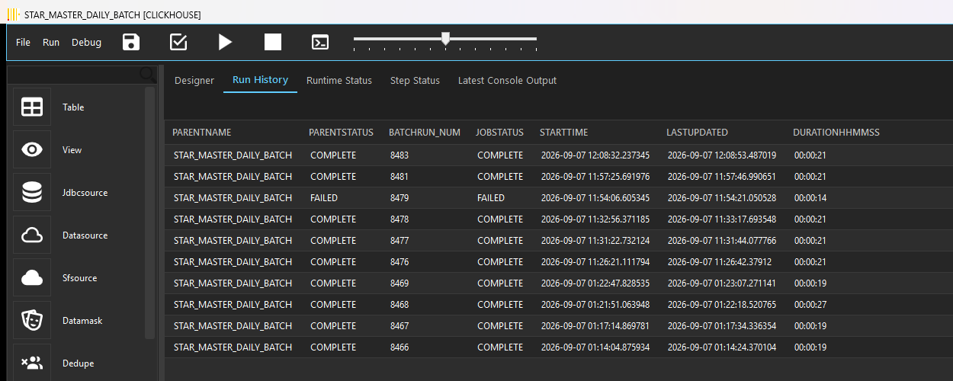Open the File menu
This screenshot has width=953, height=381.
(23, 43)
